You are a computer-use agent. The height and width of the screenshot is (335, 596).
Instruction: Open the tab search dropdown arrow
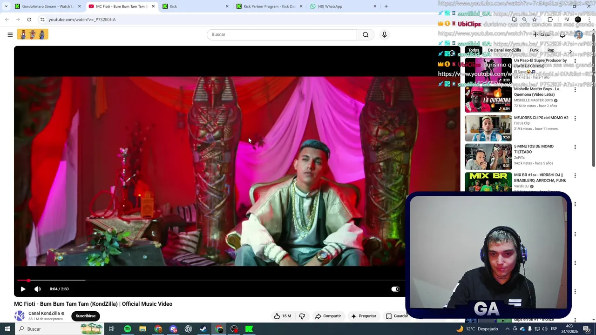(x=7, y=6)
